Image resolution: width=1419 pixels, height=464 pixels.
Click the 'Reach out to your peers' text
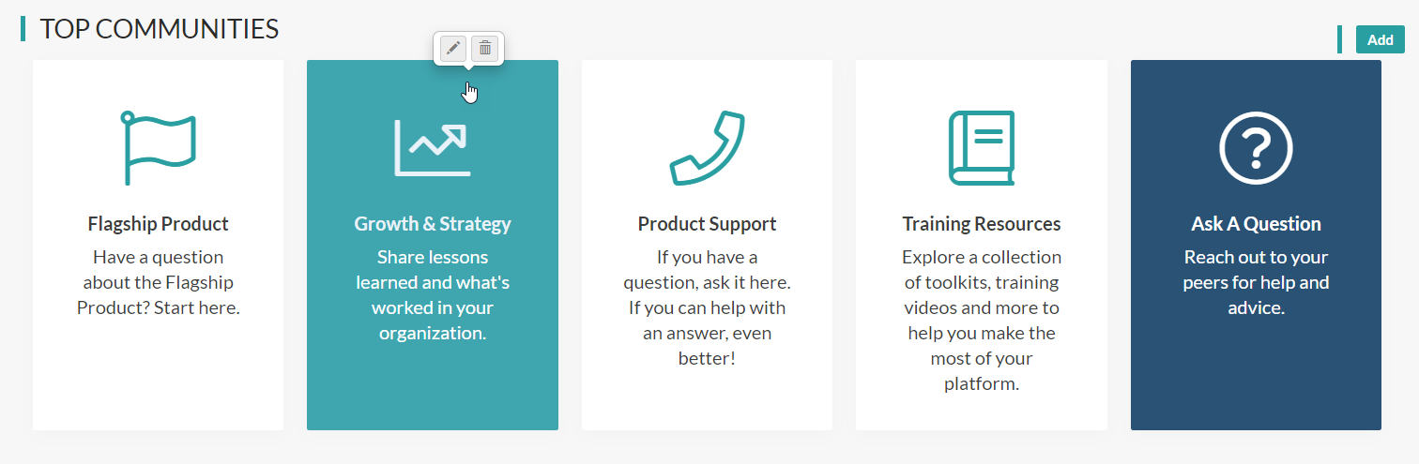(x=1256, y=282)
